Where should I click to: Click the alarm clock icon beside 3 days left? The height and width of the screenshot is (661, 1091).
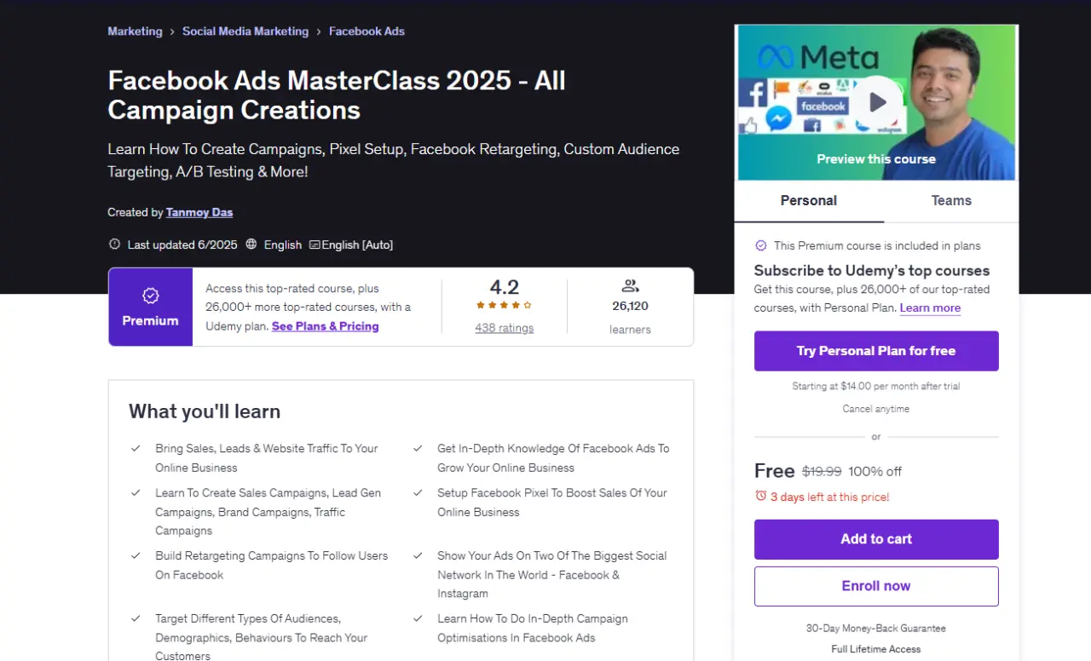761,496
